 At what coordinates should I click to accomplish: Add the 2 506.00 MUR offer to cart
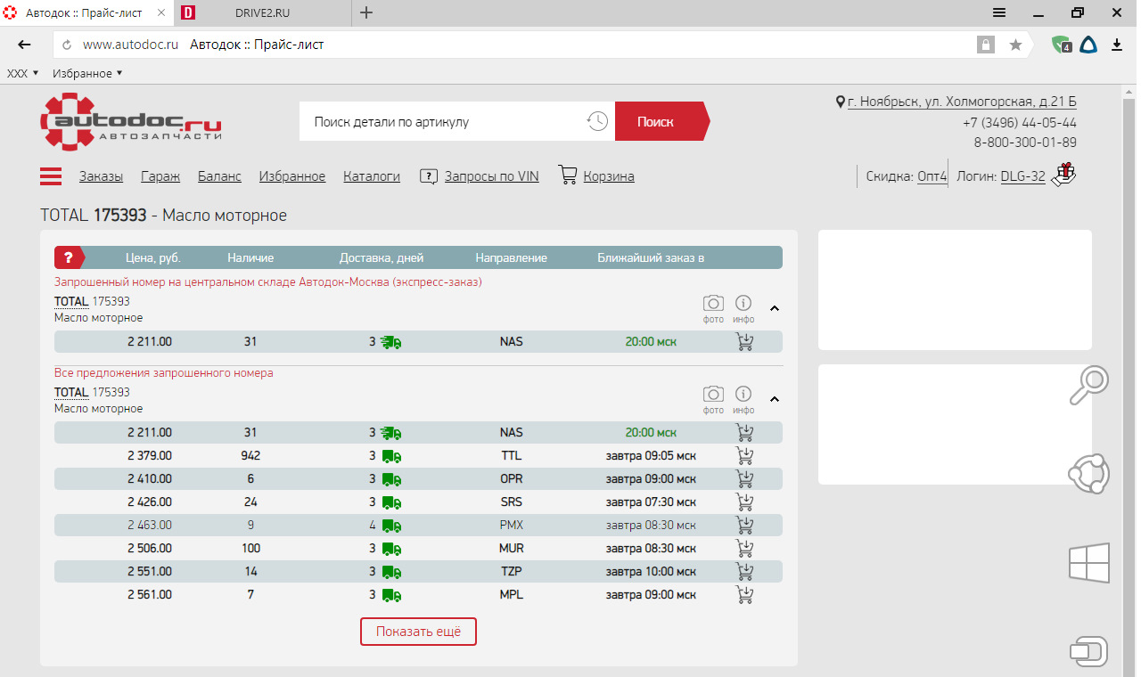click(744, 548)
